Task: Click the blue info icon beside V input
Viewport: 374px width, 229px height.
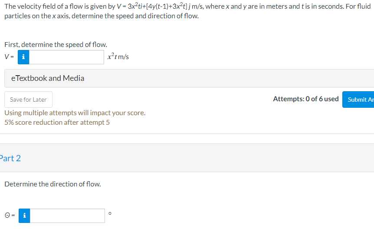Action: (x=23, y=57)
